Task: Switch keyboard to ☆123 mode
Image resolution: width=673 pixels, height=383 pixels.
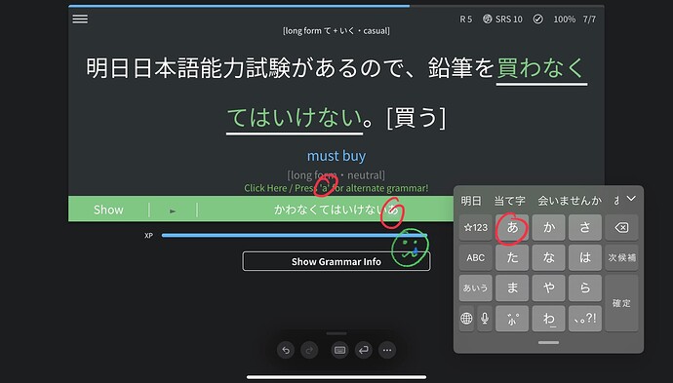Action: (x=476, y=227)
